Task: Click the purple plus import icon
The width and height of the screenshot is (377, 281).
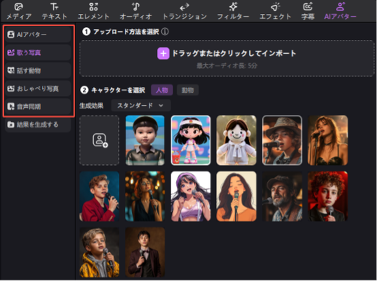Action: pyautogui.click(x=163, y=53)
